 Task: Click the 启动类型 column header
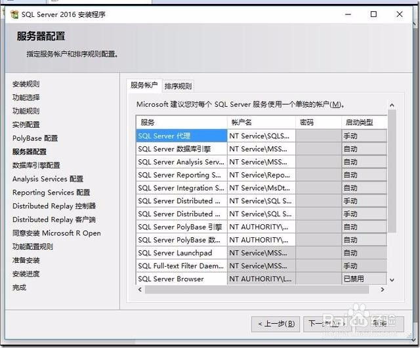(364, 123)
